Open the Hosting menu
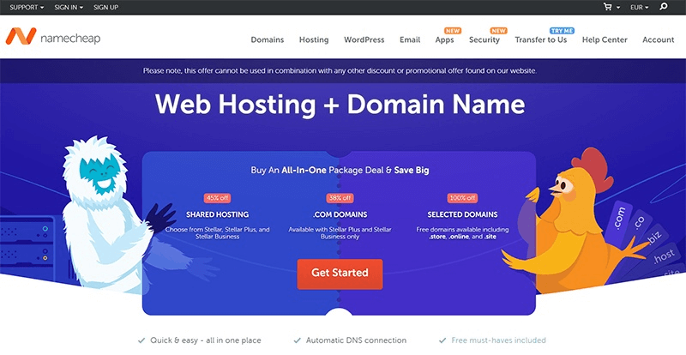Viewport: 686px width, 355px height. pyautogui.click(x=314, y=39)
